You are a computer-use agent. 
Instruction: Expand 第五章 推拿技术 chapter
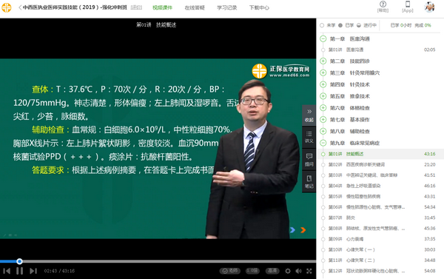(323, 96)
